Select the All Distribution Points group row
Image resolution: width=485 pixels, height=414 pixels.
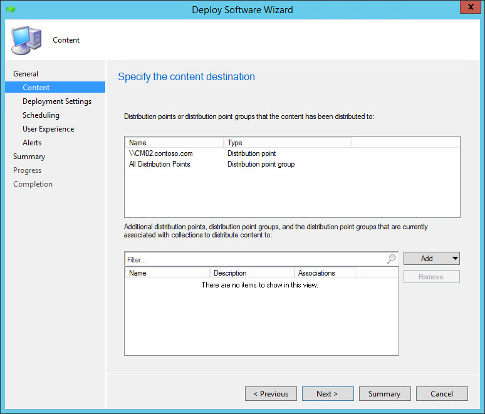159,164
